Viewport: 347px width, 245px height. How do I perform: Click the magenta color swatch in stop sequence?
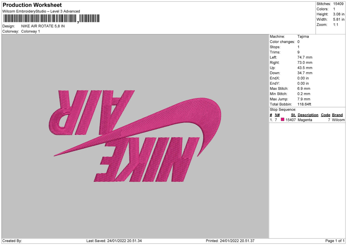283,120
